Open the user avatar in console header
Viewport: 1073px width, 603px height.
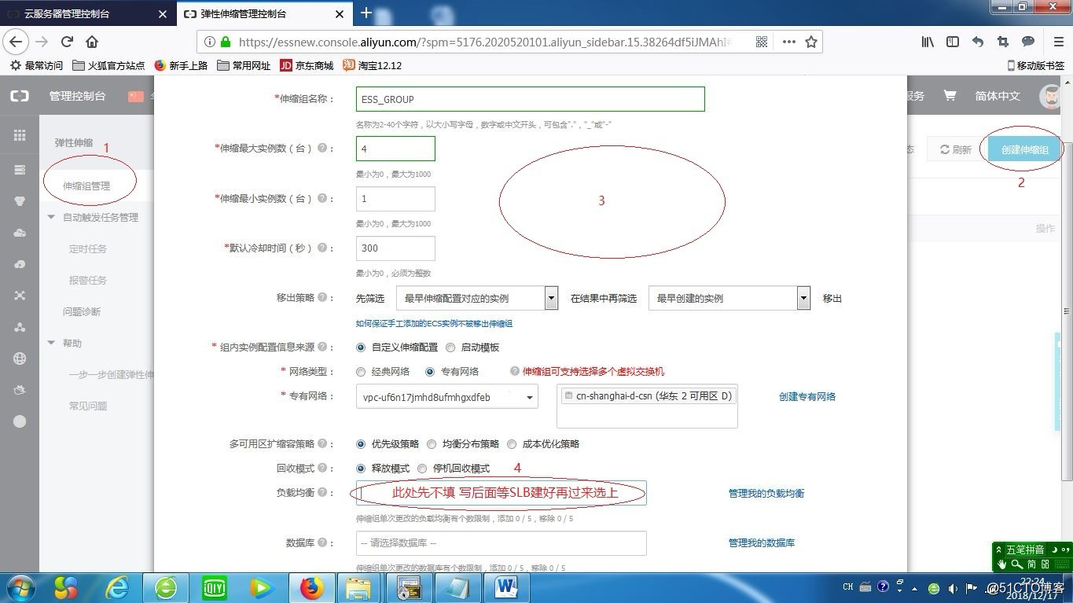tap(1050, 96)
